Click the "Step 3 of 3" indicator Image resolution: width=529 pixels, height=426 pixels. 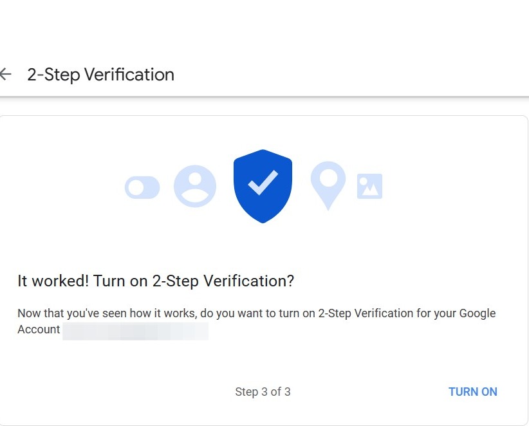[263, 391]
